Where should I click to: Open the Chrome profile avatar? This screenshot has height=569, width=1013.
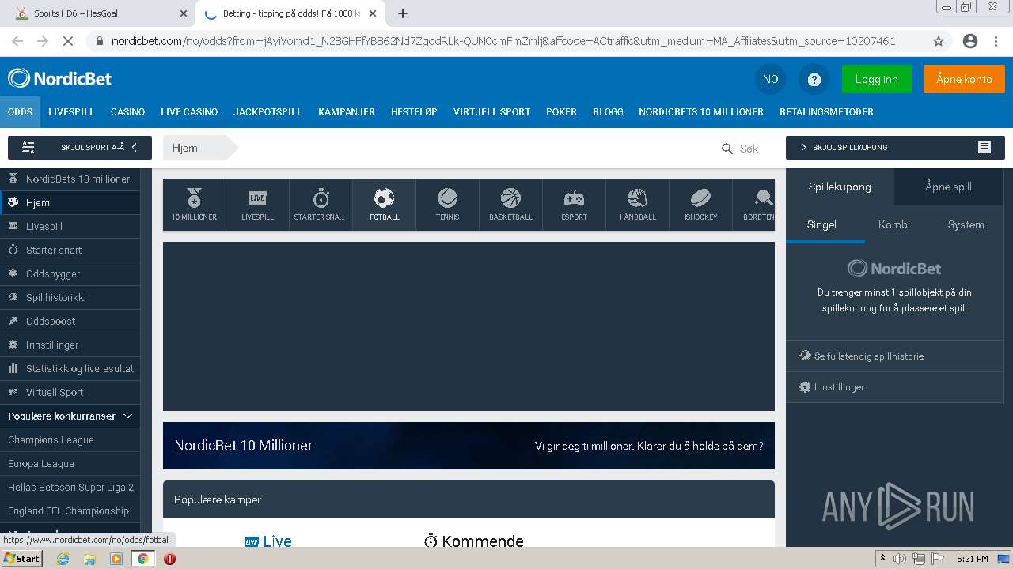click(x=970, y=41)
